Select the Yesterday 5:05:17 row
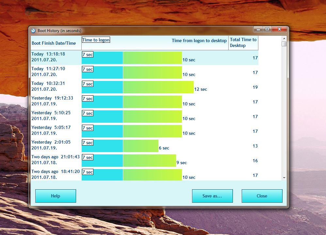The width and height of the screenshot is (326, 235). [x=144, y=131]
